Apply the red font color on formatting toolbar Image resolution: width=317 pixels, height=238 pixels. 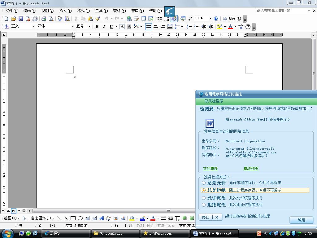coord(230,27)
